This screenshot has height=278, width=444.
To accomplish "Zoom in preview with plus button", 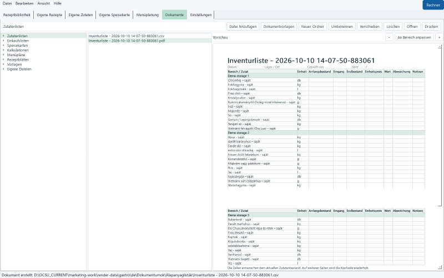I will click(439, 37).
